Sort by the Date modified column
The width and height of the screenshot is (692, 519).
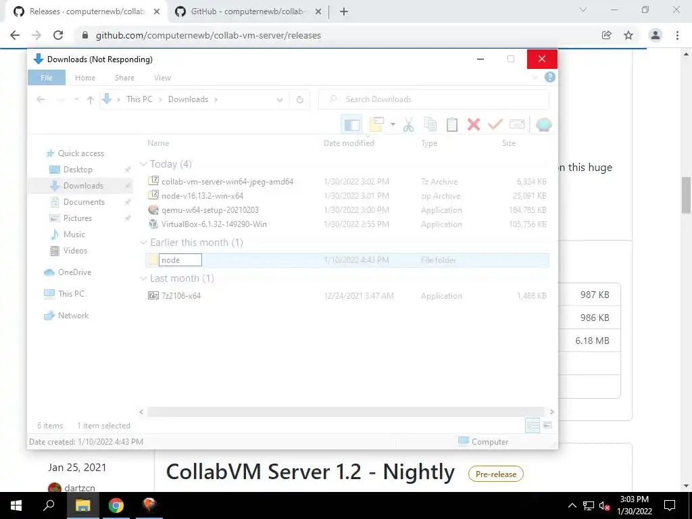pos(349,143)
